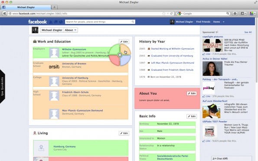This screenshot has width=258, height=161.
Task: Click Born on November 22, 1978 text
Action: [x=166, y=77]
